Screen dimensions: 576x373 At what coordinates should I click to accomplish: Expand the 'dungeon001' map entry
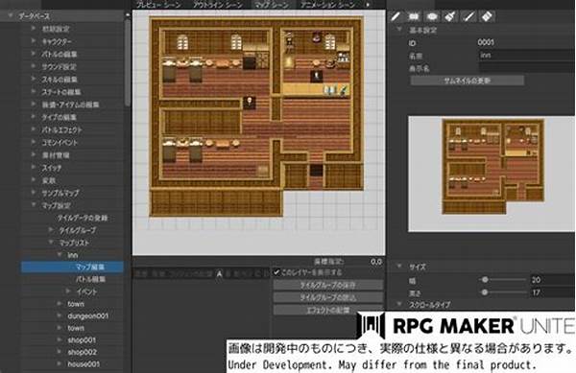[60, 315]
